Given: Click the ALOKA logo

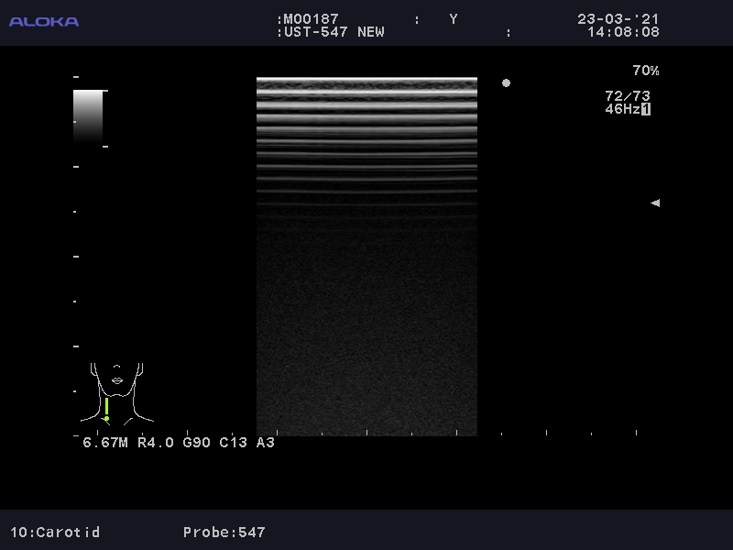Looking at the screenshot, I should point(44,21).
